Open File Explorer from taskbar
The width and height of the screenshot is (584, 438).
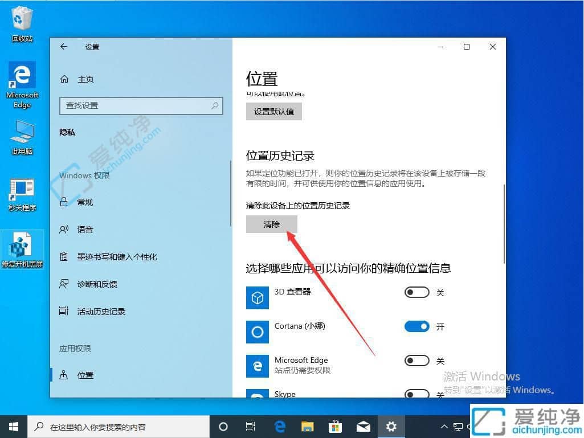308,427
